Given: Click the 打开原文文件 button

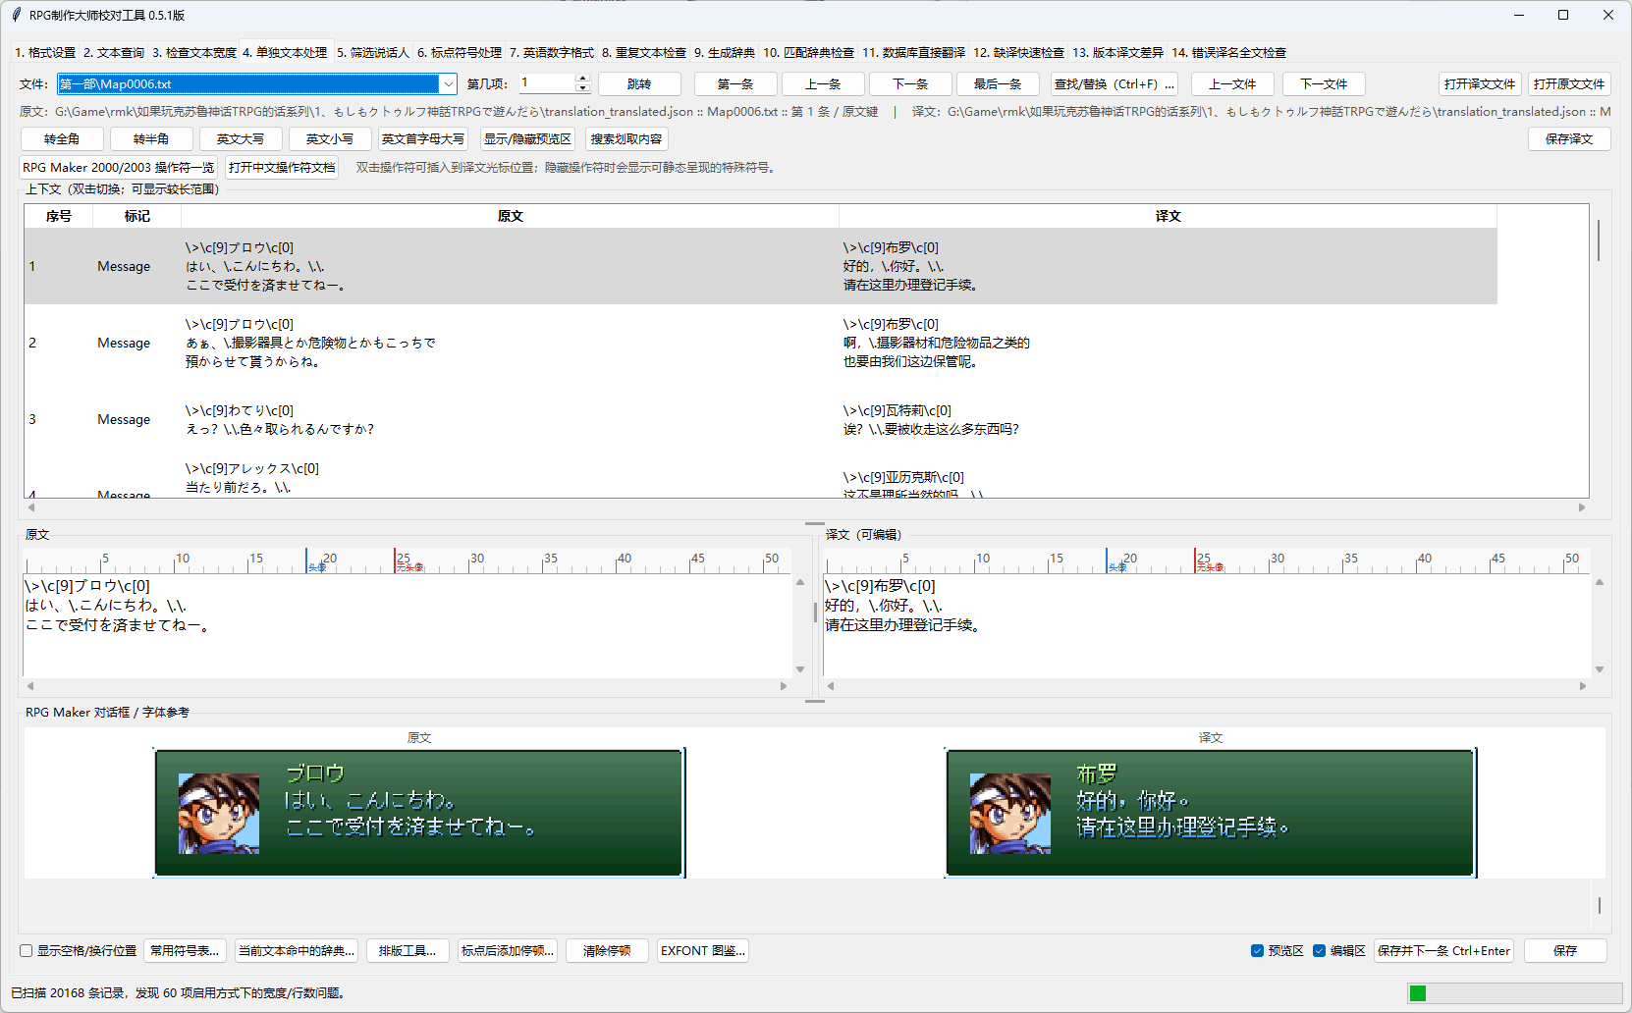Looking at the screenshot, I should [1569, 84].
